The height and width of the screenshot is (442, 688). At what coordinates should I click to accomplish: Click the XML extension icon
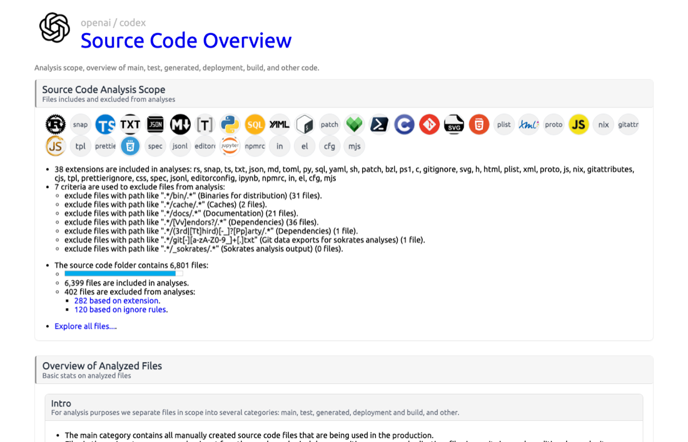[x=529, y=124]
